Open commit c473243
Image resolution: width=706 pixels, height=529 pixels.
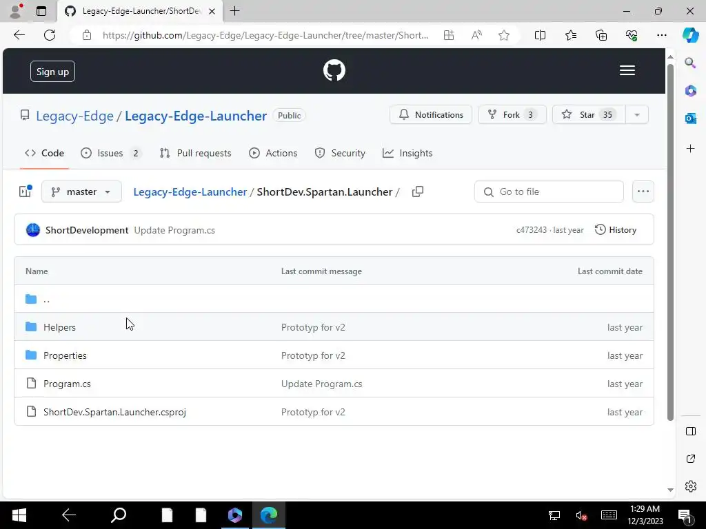tap(532, 230)
